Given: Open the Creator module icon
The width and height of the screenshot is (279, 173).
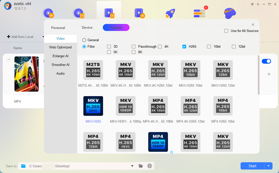Looking at the screenshot, I should [139, 13].
